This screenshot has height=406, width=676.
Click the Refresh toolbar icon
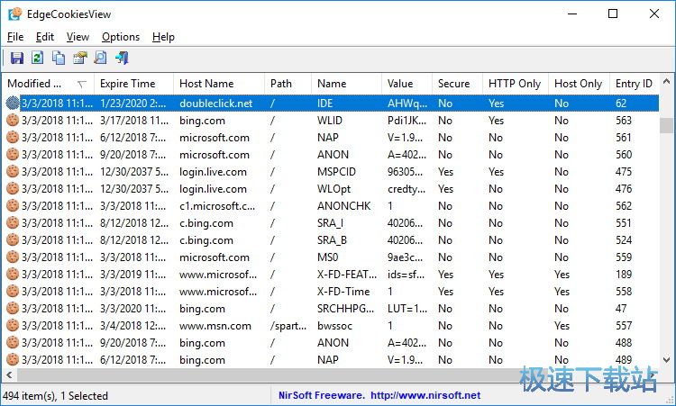37,59
